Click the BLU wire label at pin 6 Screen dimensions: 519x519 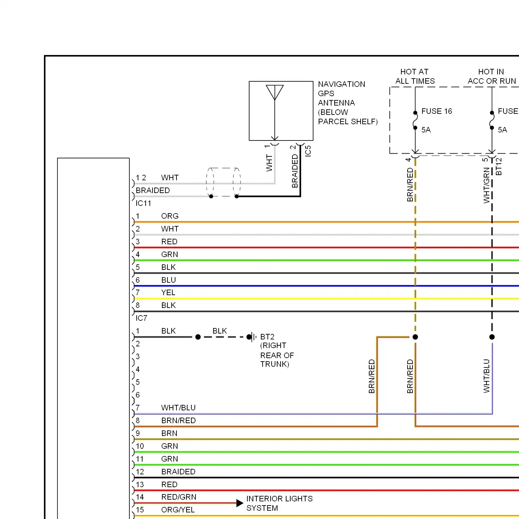click(x=169, y=280)
